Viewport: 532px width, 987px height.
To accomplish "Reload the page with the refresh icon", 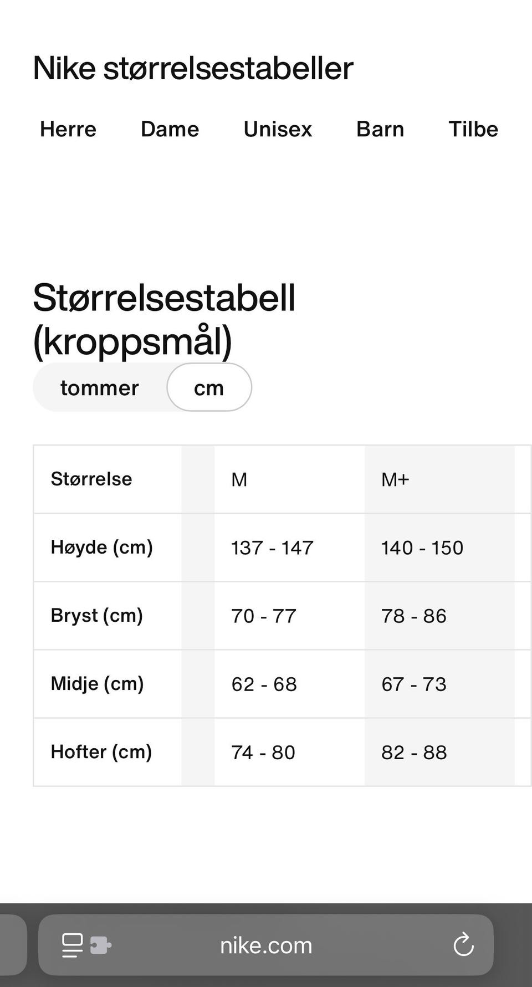I will coord(463,945).
